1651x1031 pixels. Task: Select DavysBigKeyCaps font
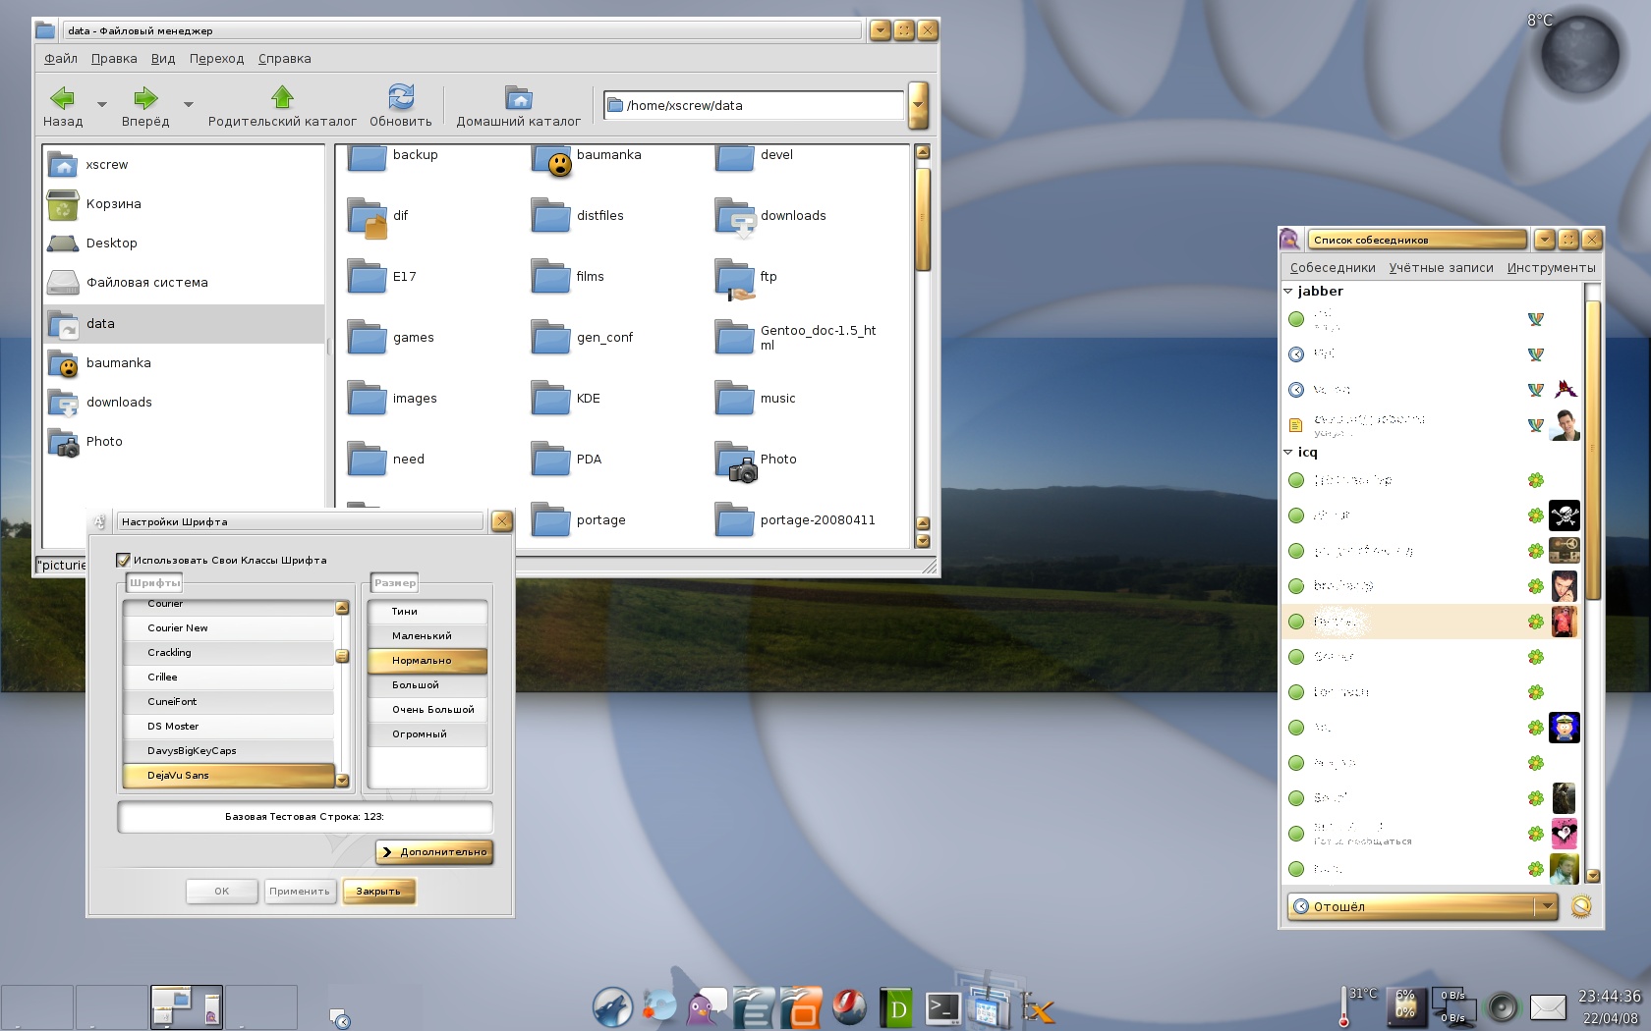pos(229,751)
